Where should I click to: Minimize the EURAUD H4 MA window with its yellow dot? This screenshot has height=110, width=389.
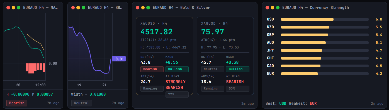(x=14, y=8)
